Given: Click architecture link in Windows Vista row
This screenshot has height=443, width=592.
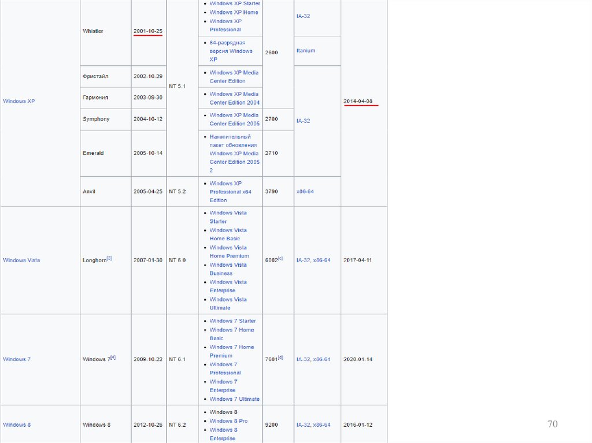Looking at the screenshot, I should point(313,260).
